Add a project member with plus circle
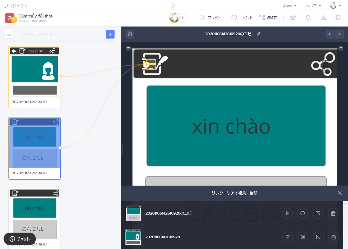 coord(182,18)
